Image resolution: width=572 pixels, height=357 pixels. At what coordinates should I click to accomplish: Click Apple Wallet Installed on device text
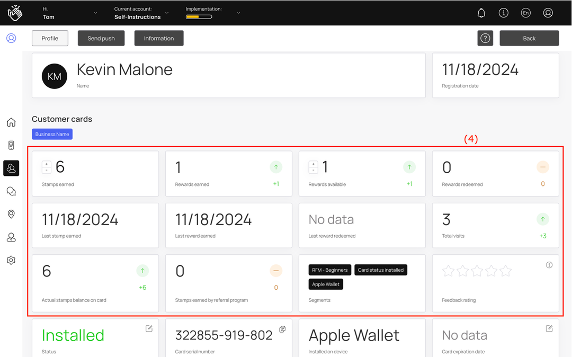354,335
